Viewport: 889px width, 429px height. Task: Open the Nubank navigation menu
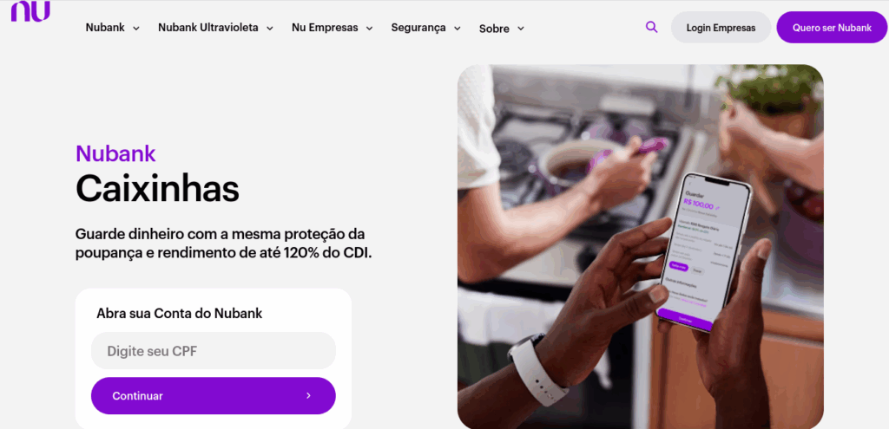[105, 27]
